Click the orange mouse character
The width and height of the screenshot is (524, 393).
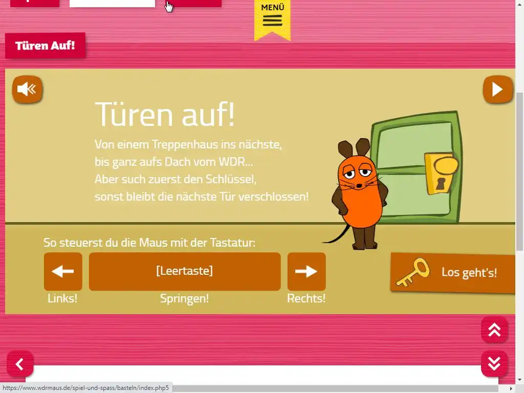click(359, 194)
